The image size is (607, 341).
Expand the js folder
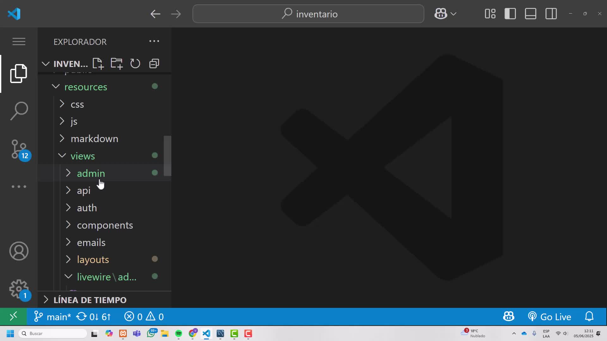[105, 121]
